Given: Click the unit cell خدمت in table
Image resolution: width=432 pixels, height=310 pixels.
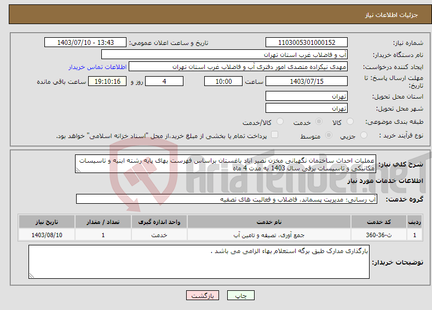Looking at the screenshot, I should coord(159,235).
